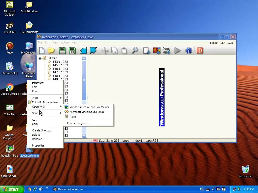Image resolution: width=258 pixels, height=193 pixels.
Task: Select tree item 146 : 1033
Action: click(60, 69)
